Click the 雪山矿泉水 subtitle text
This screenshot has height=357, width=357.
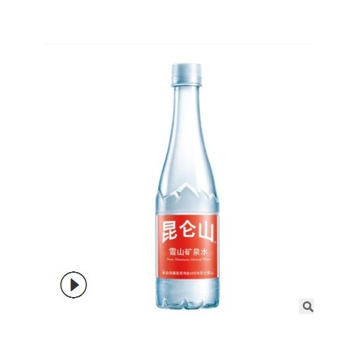[x=187, y=251]
